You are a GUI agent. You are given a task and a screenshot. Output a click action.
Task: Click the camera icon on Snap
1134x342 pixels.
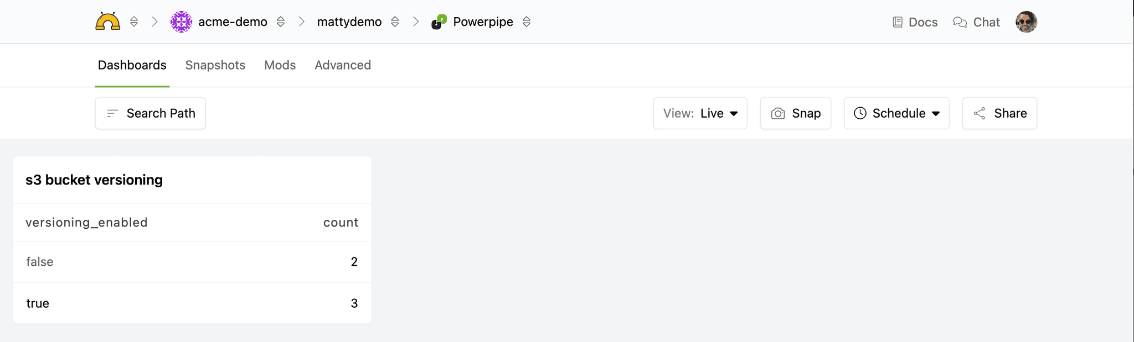[778, 113]
